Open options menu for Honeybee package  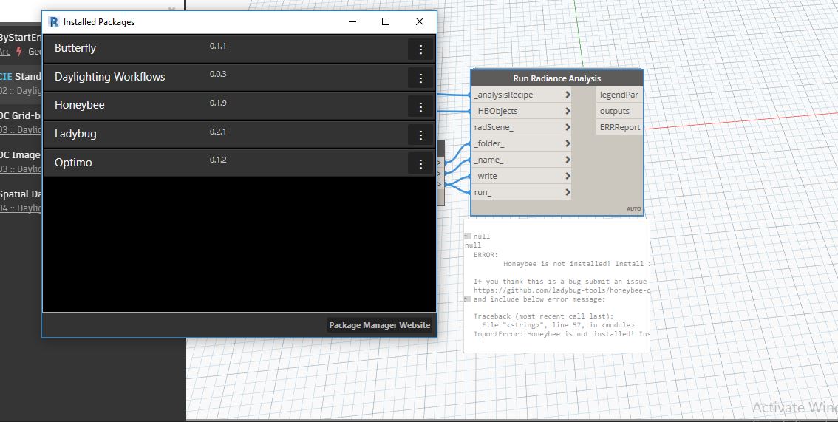420,107
